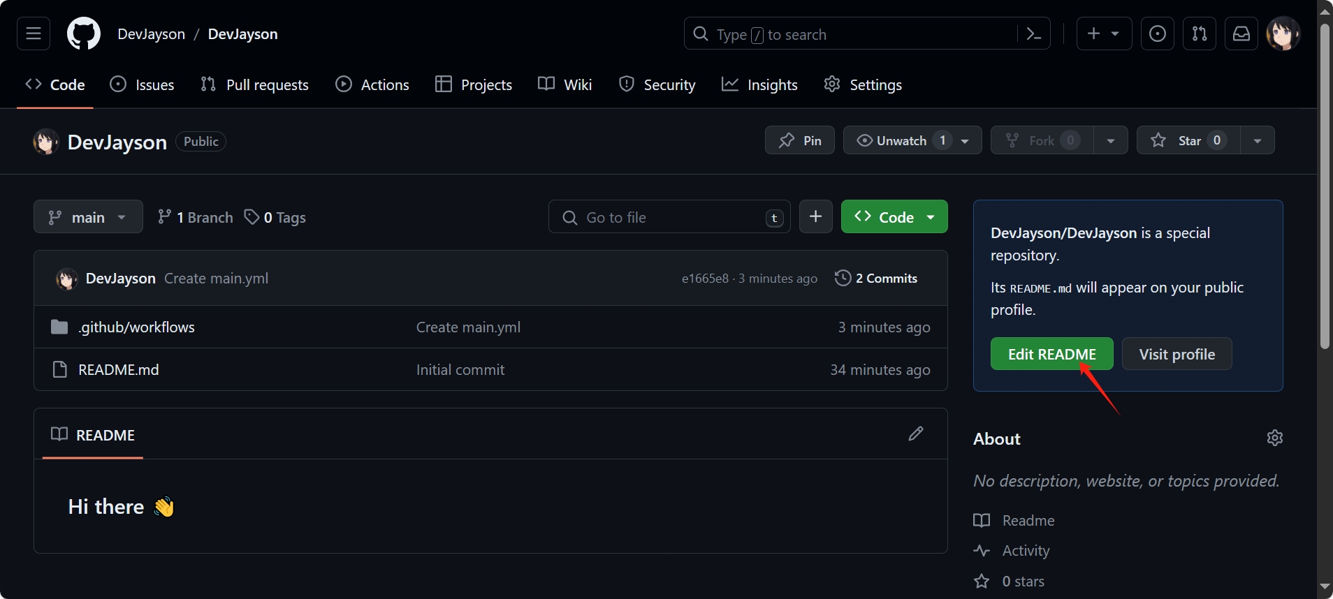
Task: Open the main branch selector dropdown
Action: 88,216
